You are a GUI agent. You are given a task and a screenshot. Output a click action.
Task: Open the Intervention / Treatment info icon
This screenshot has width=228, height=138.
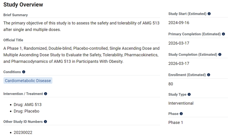(46, 94)
